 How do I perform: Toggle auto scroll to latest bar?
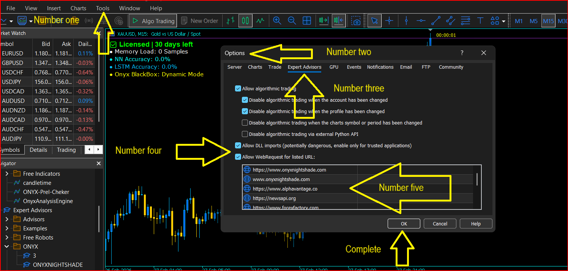click(324, 21)
